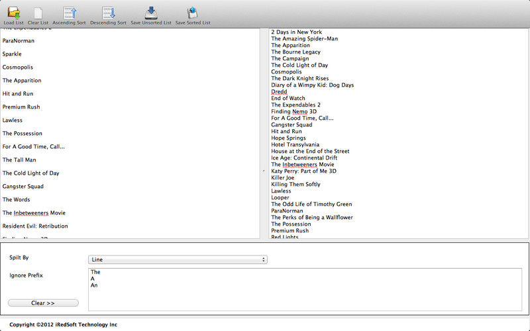Click 'Finding Nemo 3D' in sorted list

point(293,111)
